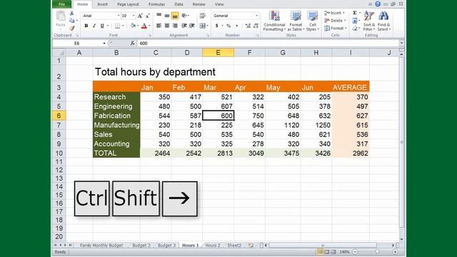Apply Comma Style number format

click(236, 26)
